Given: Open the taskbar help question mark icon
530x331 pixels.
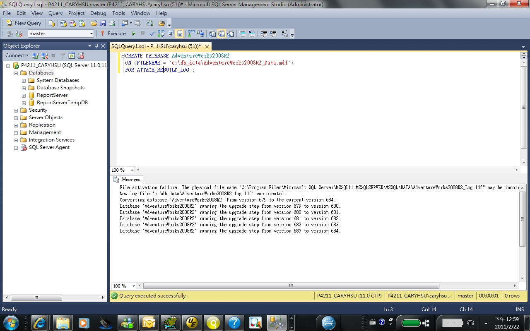Looking at the screenshot, I should click(234, 322).
